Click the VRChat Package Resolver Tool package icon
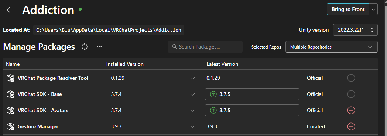This screenshot has width=387, height=136. 10,78
